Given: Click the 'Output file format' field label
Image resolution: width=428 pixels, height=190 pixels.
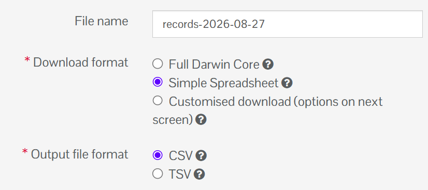Looking at the screenshot, I should [79, 154].
